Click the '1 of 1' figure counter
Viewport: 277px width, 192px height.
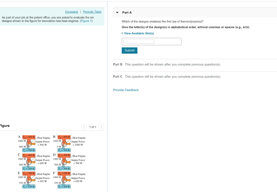93,127
